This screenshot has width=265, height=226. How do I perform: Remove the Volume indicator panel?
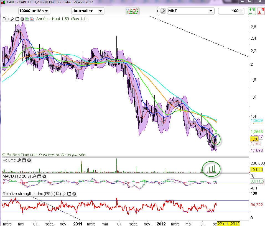[29, 160]
